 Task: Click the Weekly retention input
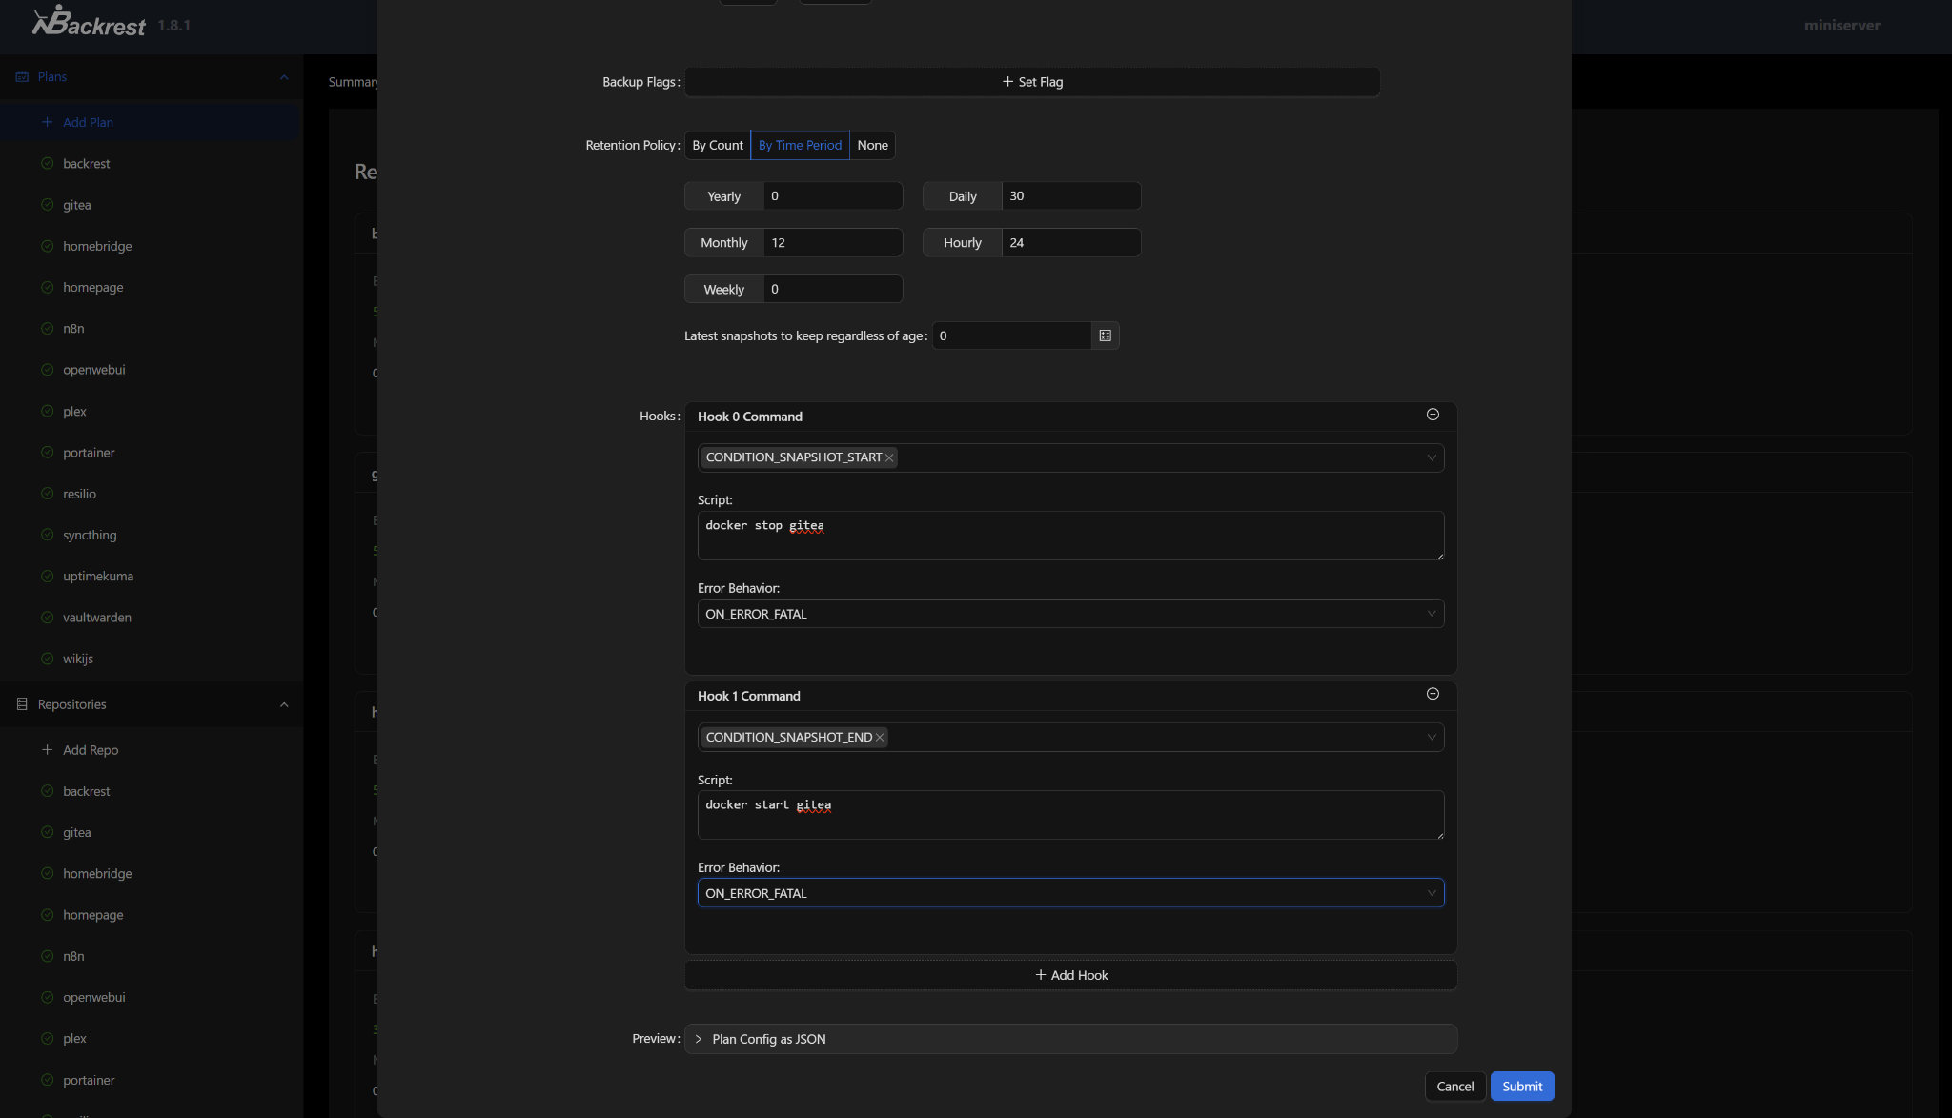pos(832,289)
